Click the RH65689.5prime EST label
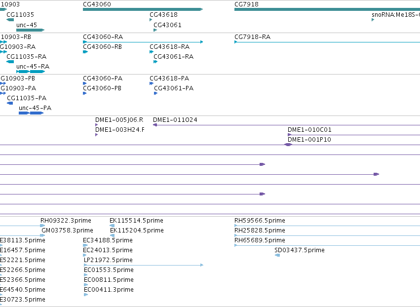The height and width of the screenshot is (307, 420). click(x=260, y=240)
